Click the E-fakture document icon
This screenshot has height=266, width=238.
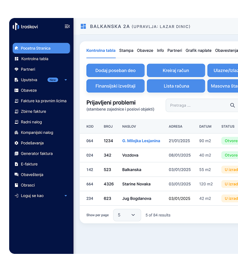[x=16, y=164]
